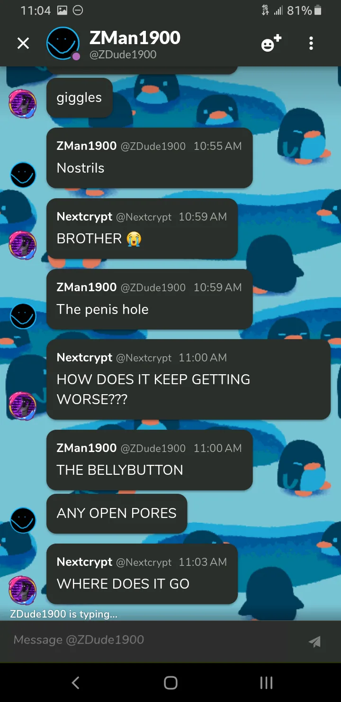The image size is (341, 702).
Task: Close the chat with the X icon
Action: (23, 44)
